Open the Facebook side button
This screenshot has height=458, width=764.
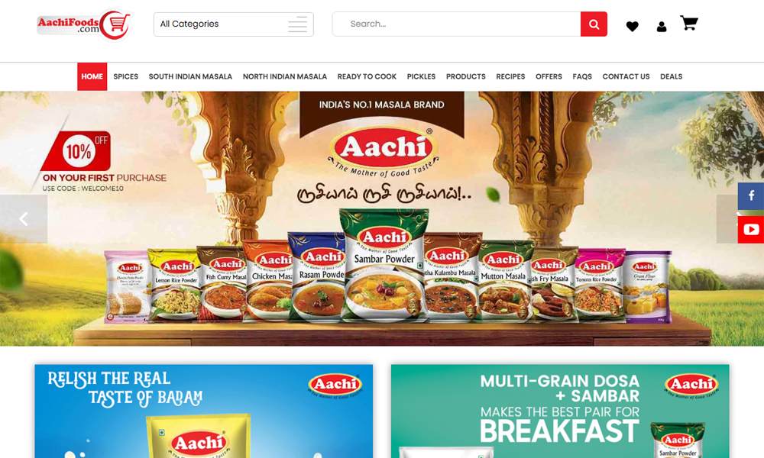click(750, 196)
